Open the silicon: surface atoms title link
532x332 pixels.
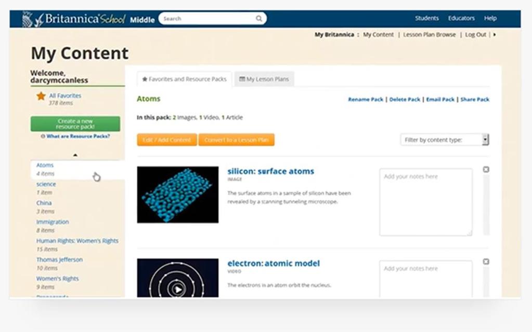point(271,171)
